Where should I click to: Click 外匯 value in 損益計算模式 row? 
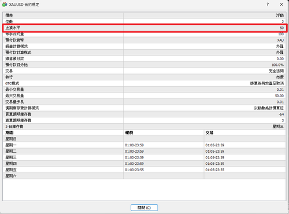[280, 46]
